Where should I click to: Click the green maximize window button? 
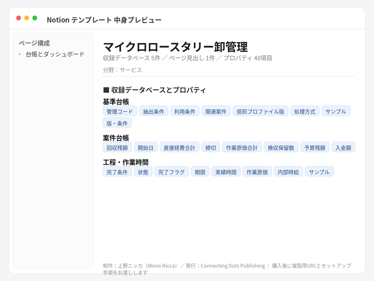pos(35,18)
